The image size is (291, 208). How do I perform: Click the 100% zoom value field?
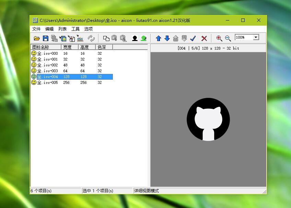coord(244,37)
